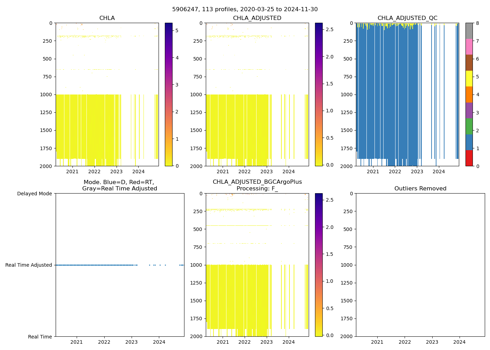This screenshot has height=350, width=490.
Task: Click the colorbar beside the CHLA_ADJUSTED plot
Action: 318,94
